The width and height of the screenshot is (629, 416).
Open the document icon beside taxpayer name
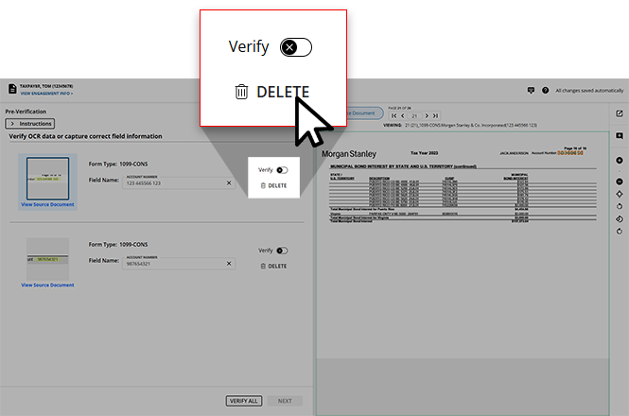point(12,89)
